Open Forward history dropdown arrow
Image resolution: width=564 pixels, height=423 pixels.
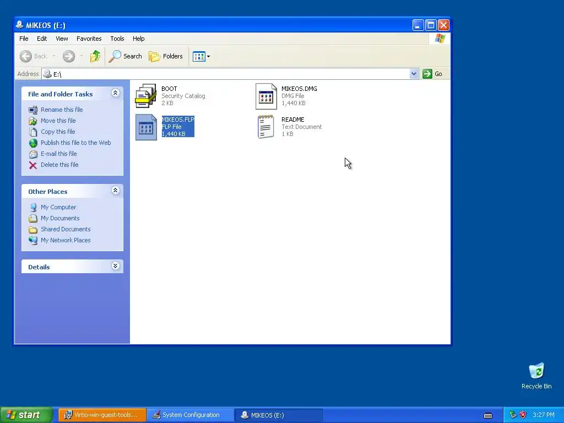[x=82, y=56]
